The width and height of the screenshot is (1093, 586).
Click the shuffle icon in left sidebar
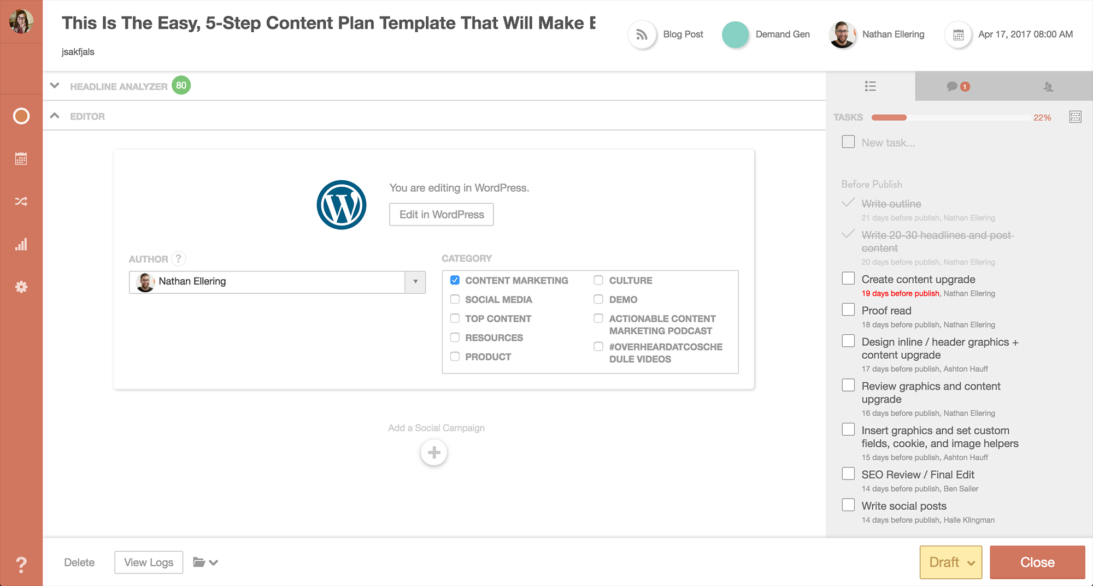point(21,202)
